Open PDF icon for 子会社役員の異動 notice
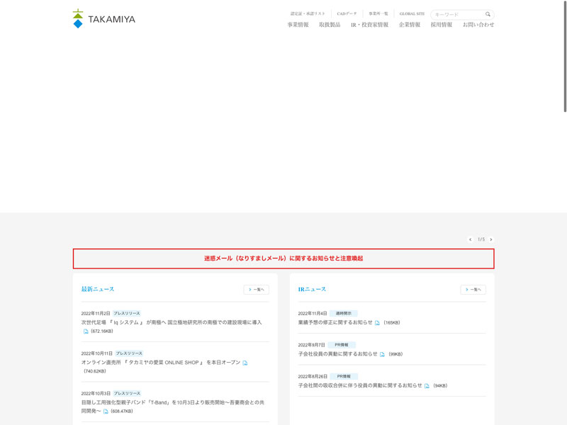The width and height of the screenshot is (567, 425). (383, 354)
